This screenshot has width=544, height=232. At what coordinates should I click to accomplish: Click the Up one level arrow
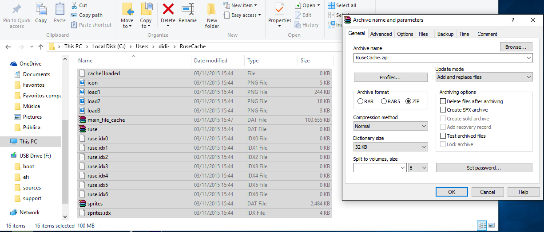pyautogui.click(x=41, y=46)
